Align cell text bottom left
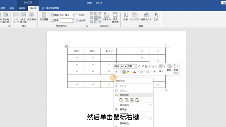226x127 pixels. [x=91, y=22]
